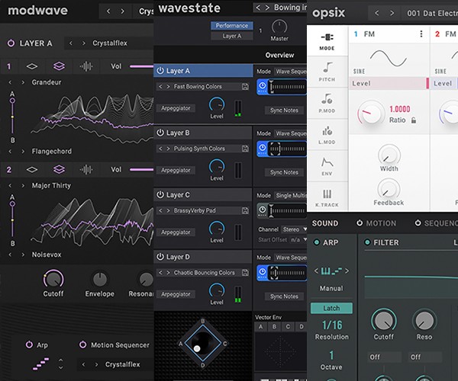Select waveform sample icon in modwave oscillator 1

coord(86,66)
